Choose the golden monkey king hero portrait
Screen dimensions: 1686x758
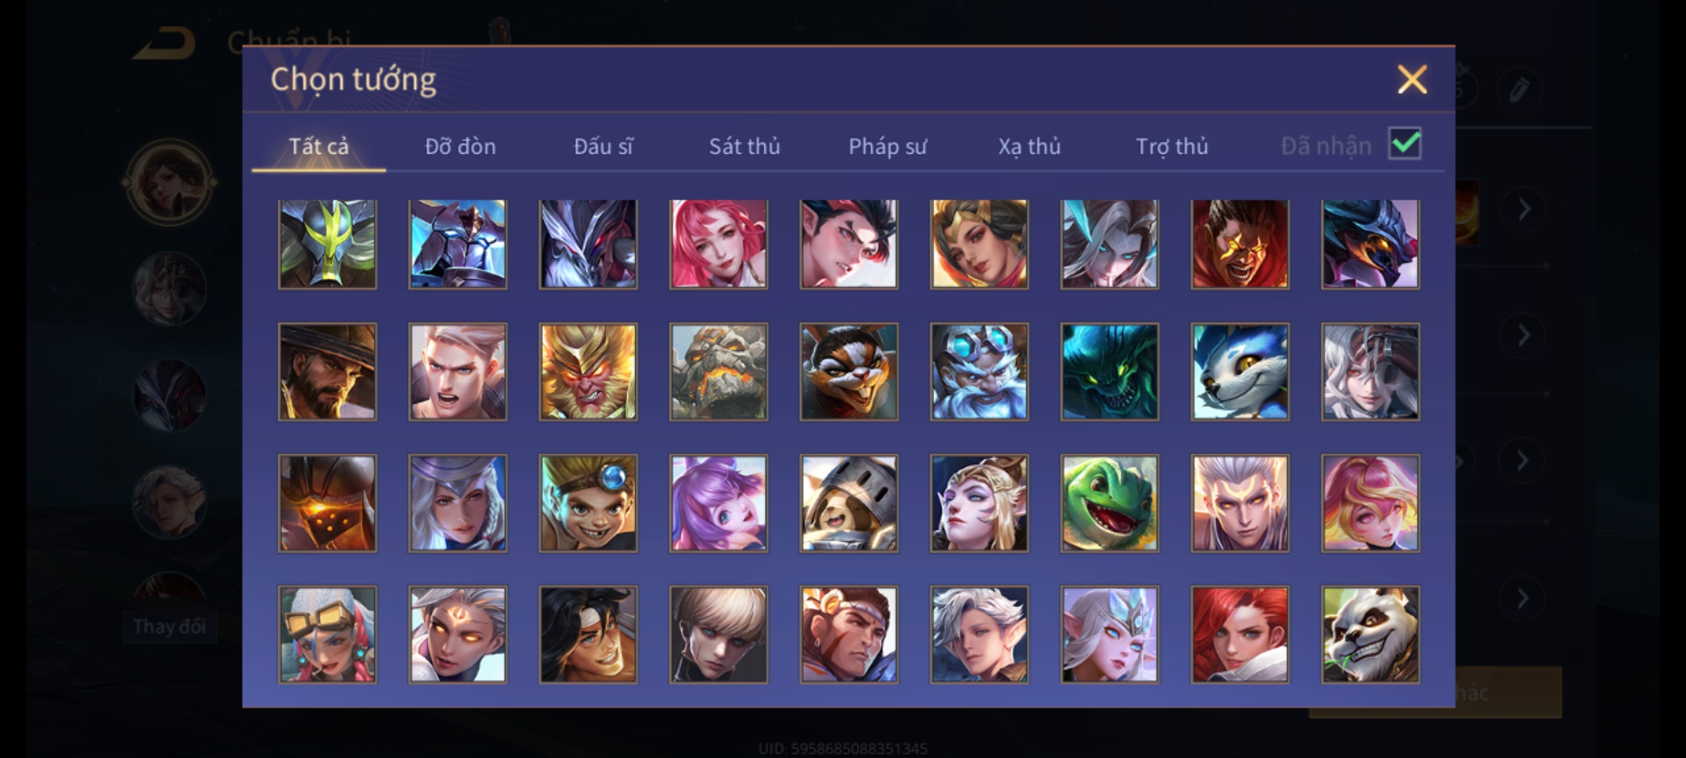[588, 371]
